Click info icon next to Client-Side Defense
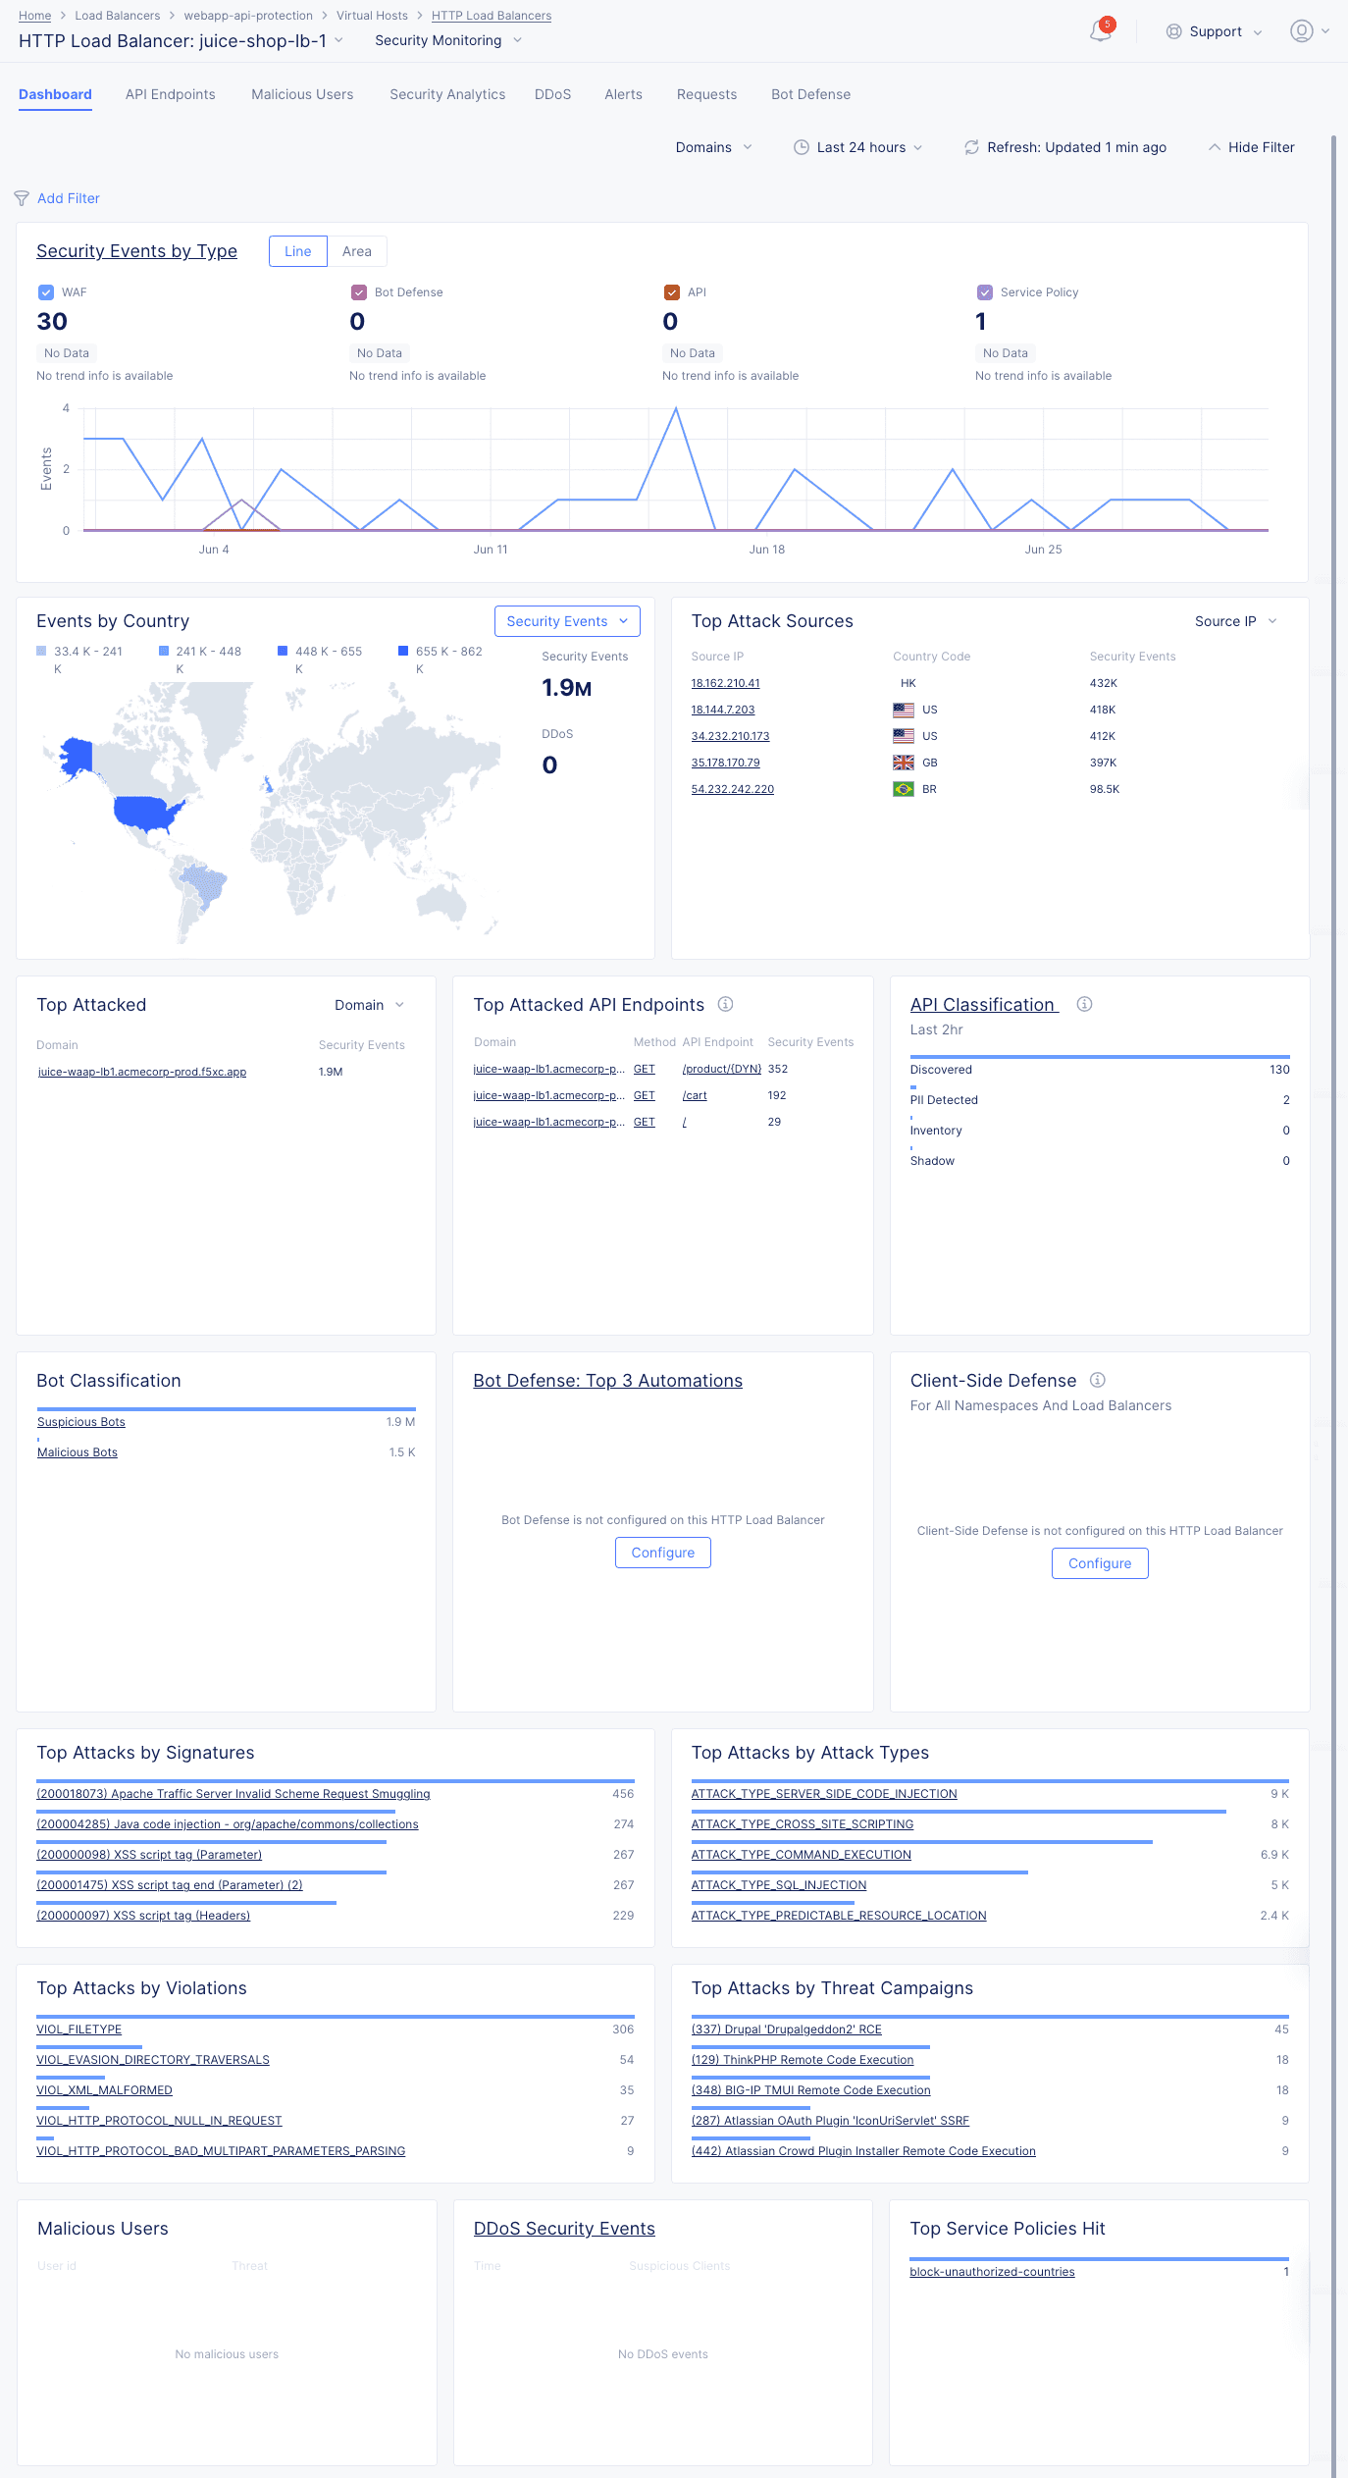The image size is (1348, 2478). (x=1098, y=1380)
